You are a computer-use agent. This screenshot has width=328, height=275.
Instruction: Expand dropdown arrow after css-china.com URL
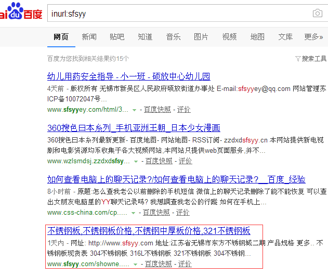point(133,213)
